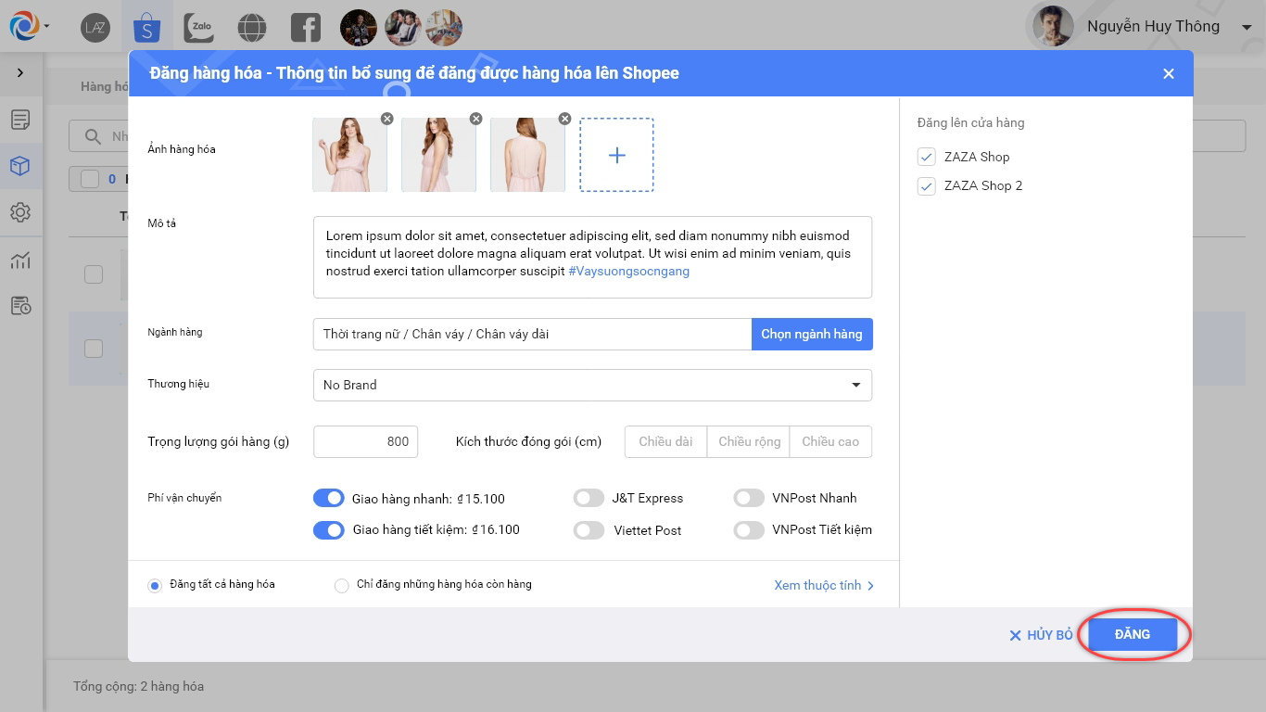The height and width of the screenshot is (712, 1266).
Task: Open the orders list sidebar icon
Action: 20,120
